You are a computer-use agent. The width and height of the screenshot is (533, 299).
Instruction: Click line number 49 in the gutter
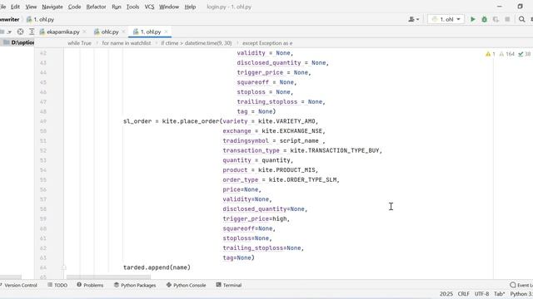click(42, 121)
